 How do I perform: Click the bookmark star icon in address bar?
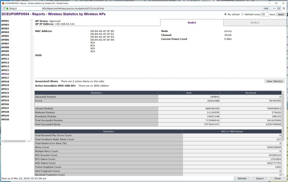point(278,8)
